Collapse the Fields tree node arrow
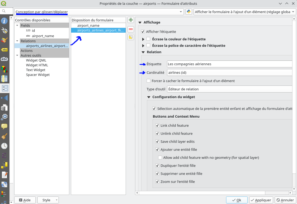The width and height of the screenshot is (297, 204). coord(17,25)
